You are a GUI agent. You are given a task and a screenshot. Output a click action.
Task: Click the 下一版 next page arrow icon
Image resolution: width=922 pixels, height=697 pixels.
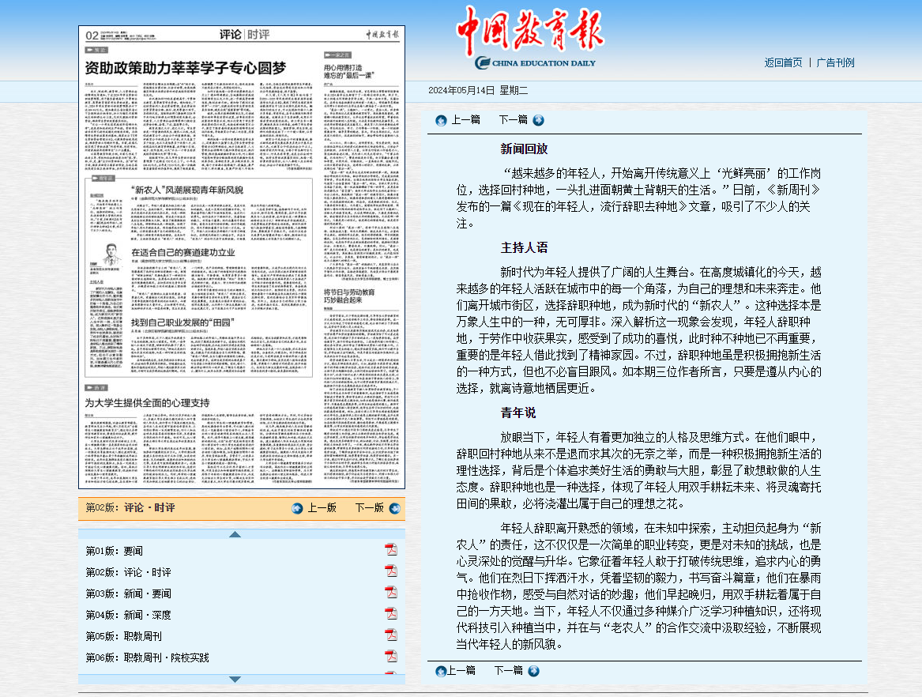394,508
